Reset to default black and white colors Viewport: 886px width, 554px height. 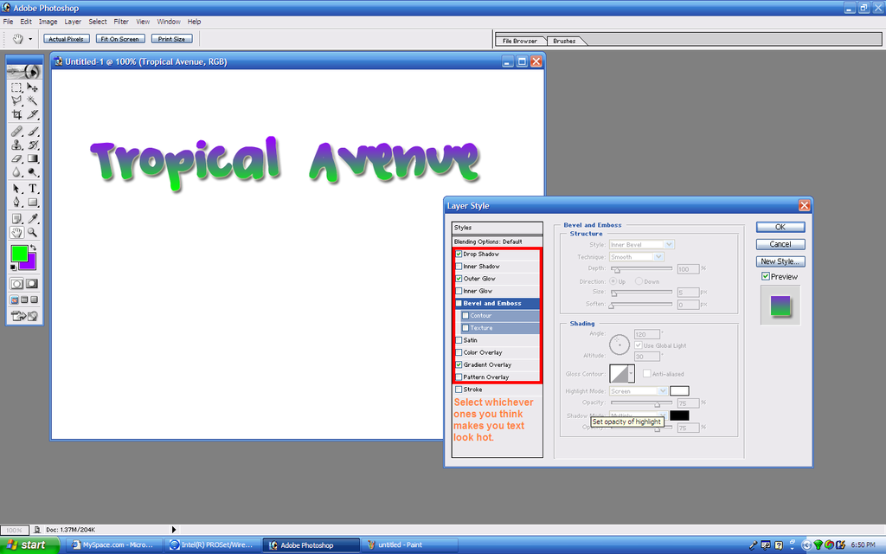tap(14, 267)
